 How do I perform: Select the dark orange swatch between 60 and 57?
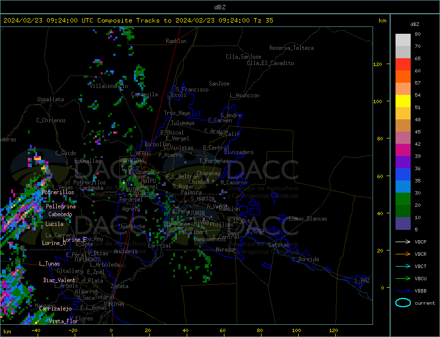pos(403,77)
